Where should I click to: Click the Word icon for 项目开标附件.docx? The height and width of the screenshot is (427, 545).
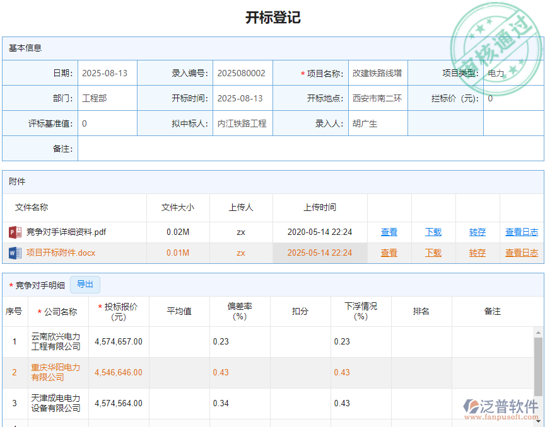15,253
